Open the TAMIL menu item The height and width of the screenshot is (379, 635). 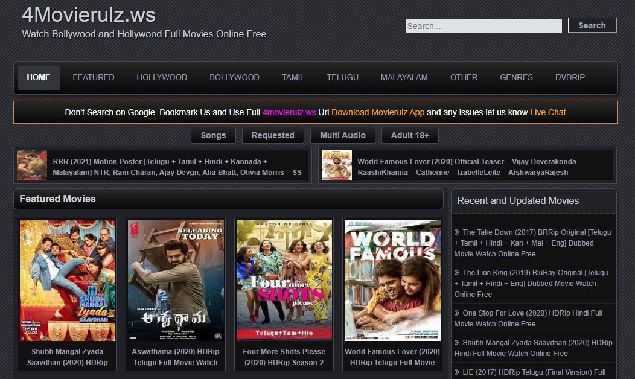coord(293,77)
